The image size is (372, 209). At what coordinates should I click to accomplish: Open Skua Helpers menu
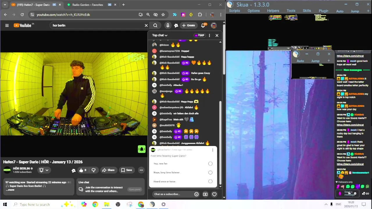click(x=273, y=11)
